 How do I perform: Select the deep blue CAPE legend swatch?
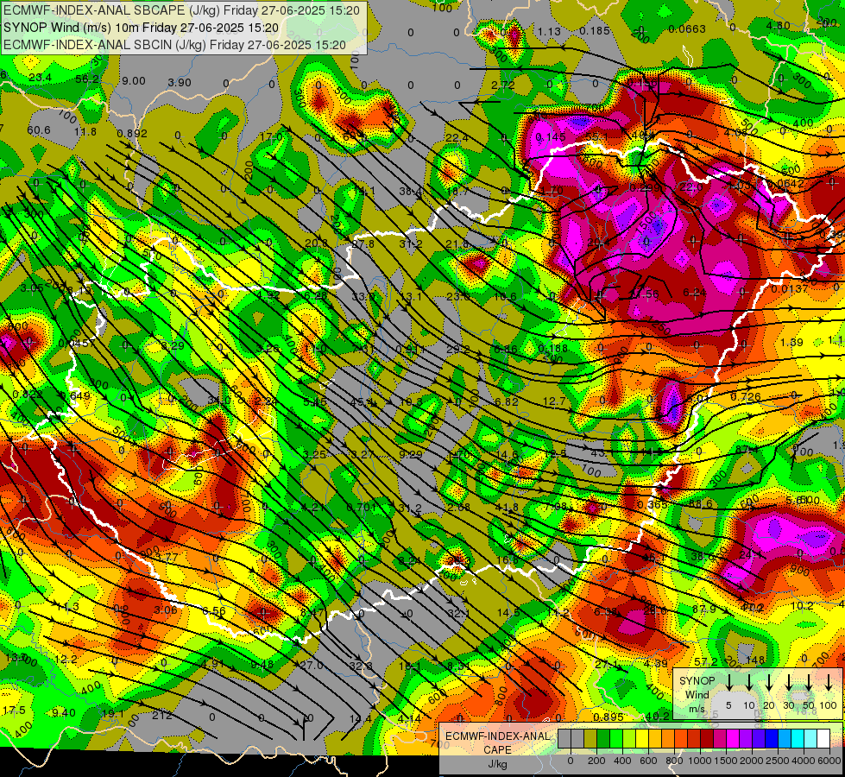coord(772,739)
